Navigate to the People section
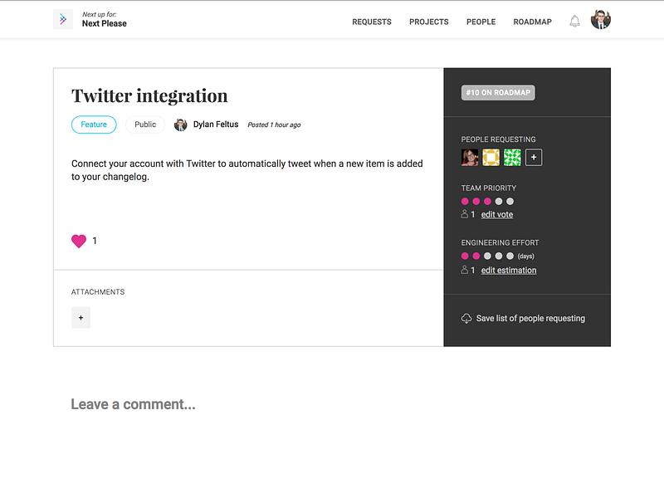The height and width of the screenshot is (498, 664). coord(481,22)
